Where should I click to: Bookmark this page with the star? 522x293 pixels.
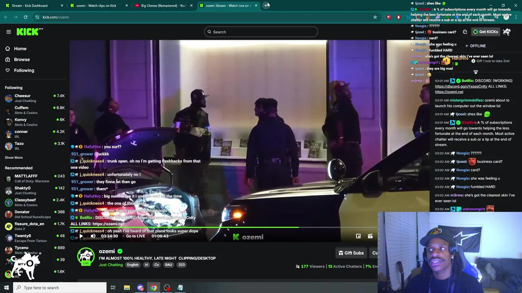click(x=375, y=17)
